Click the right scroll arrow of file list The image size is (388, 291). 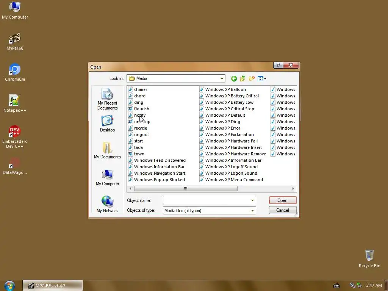[x=293, y=189]
